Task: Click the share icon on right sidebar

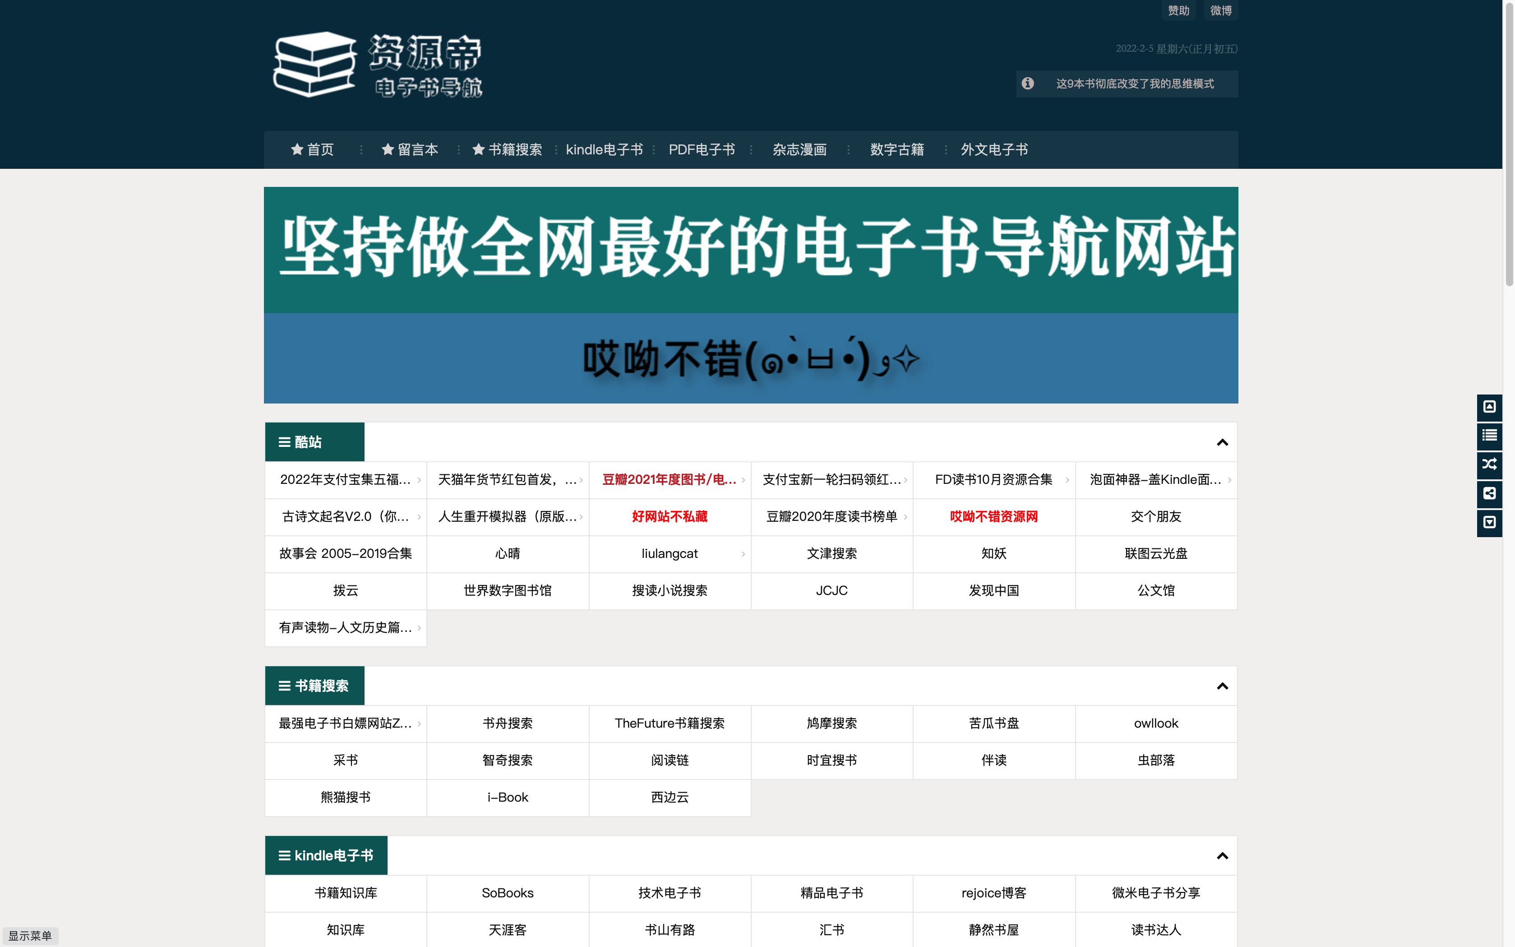Action: point(1489,493)
